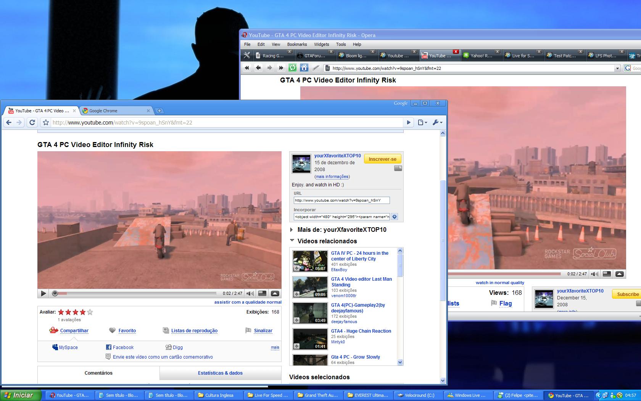Viewport: 641px width, 401px height.
Task: Close Opera's active YouTube tab
Action: [456, 52]
